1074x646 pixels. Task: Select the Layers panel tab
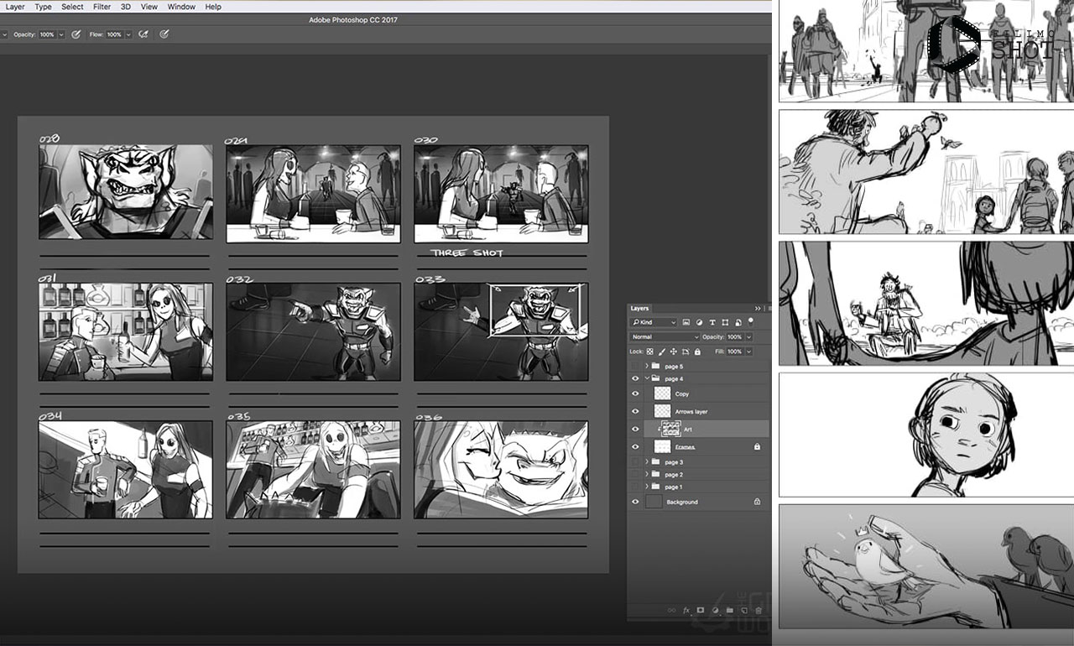tap(640, 309)
